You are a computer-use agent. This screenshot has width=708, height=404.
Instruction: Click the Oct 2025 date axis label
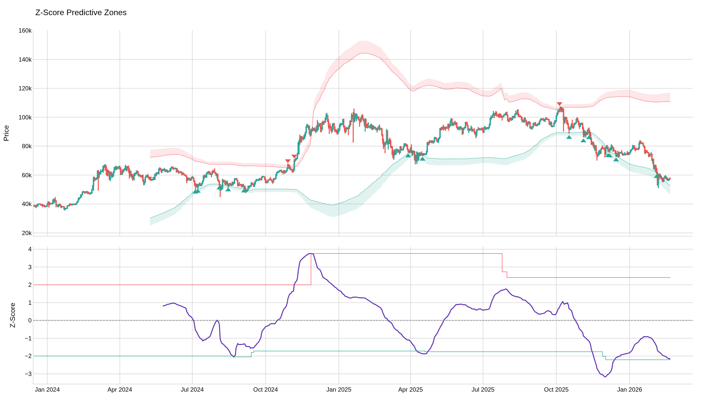[556, 390]
